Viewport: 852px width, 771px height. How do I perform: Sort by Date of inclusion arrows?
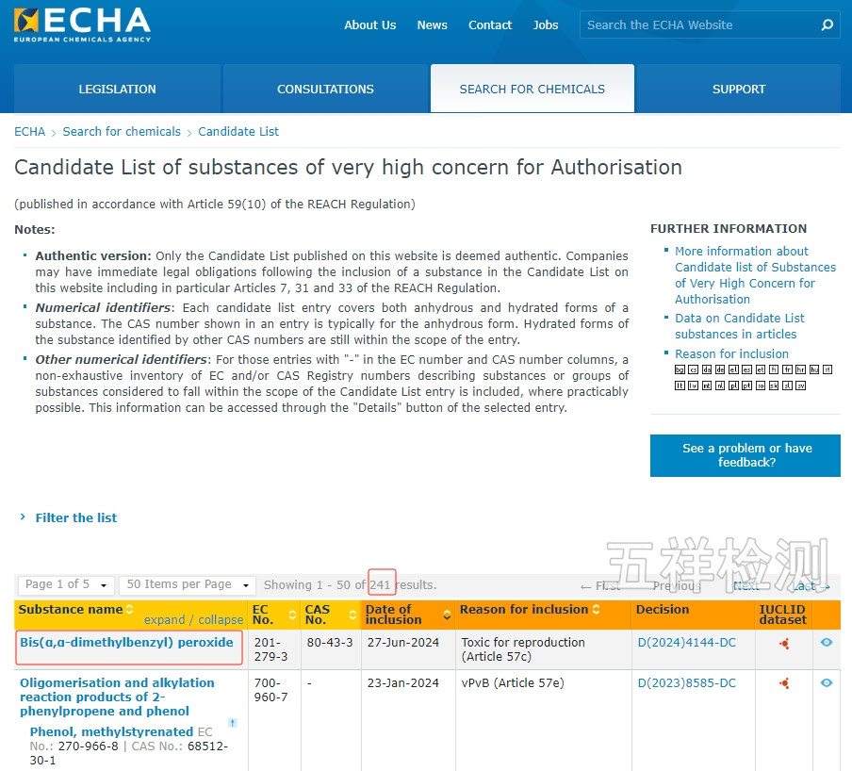[x=447, y=615]
